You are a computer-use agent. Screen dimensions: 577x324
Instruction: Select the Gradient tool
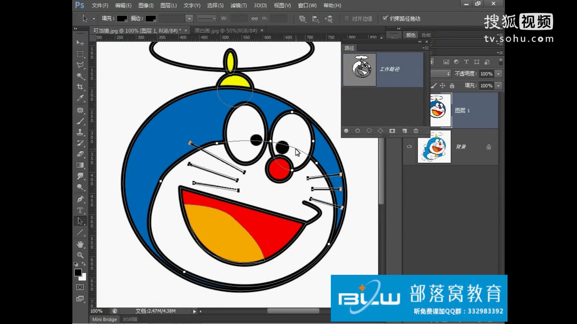click(80, 165)
